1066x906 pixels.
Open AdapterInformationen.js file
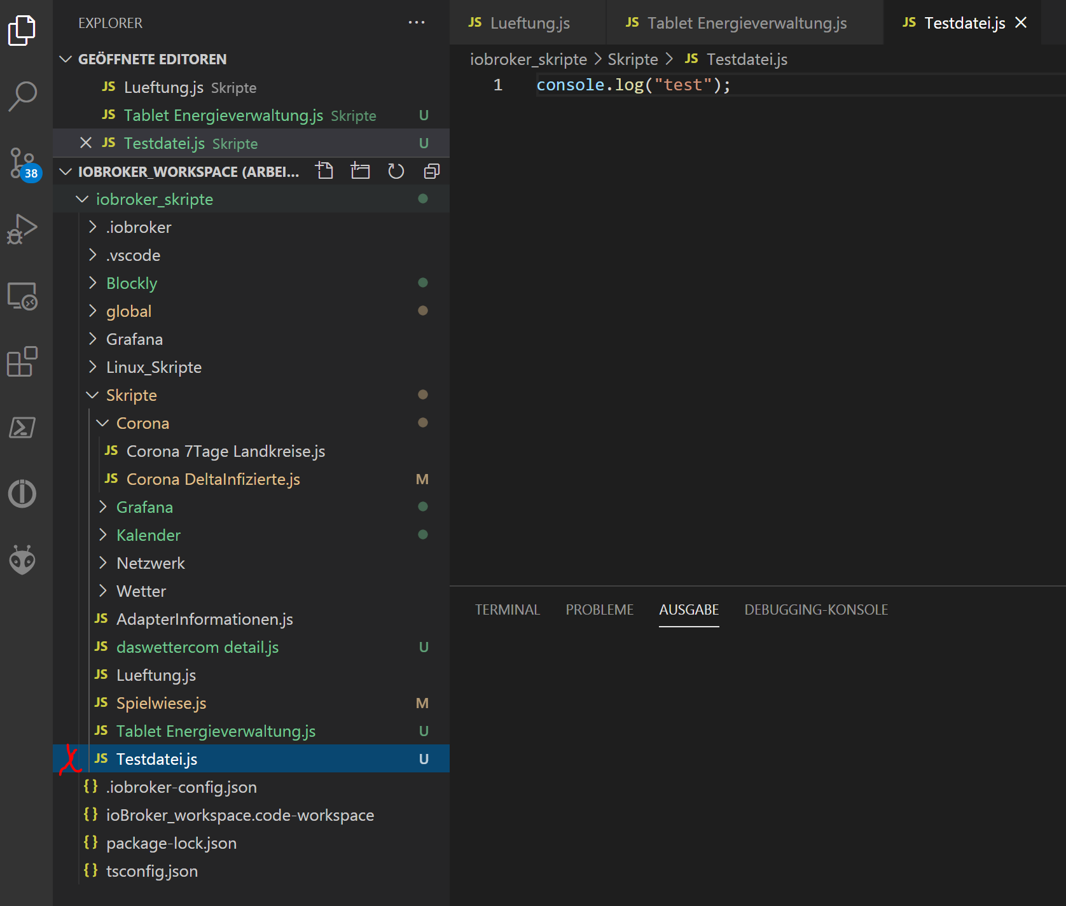coord(251,619)
